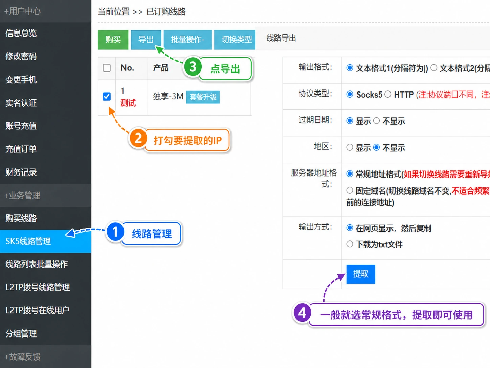Select 显示 for 过期日期
Image resolution: width=490 pixels, height=368 pixels.
point(350,121)
